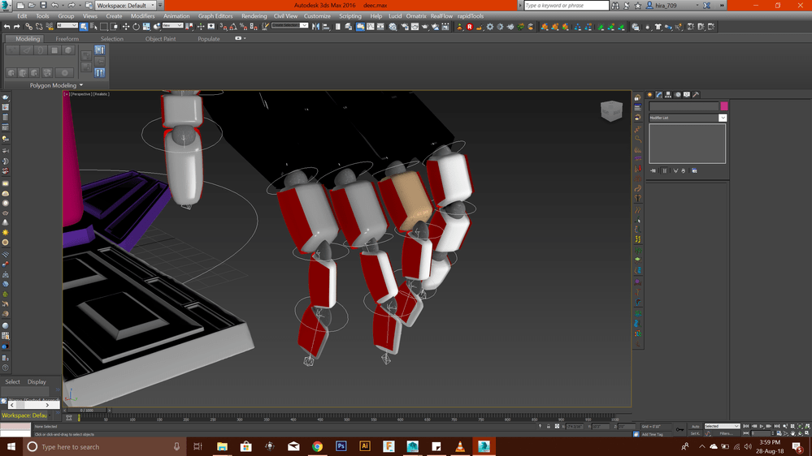Click the Bind to Space Warp icon
812x456 pixels.
click(x=50, y=26)
